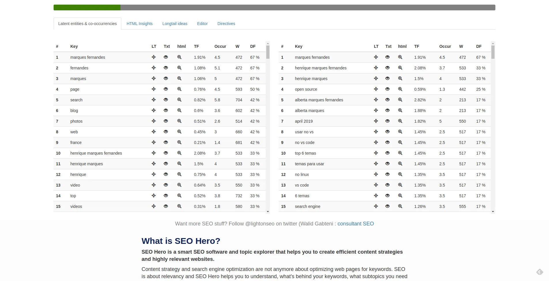549x281 pixels.
Task: Open the Longtail ideas tab
Action: tap(175, 24)
